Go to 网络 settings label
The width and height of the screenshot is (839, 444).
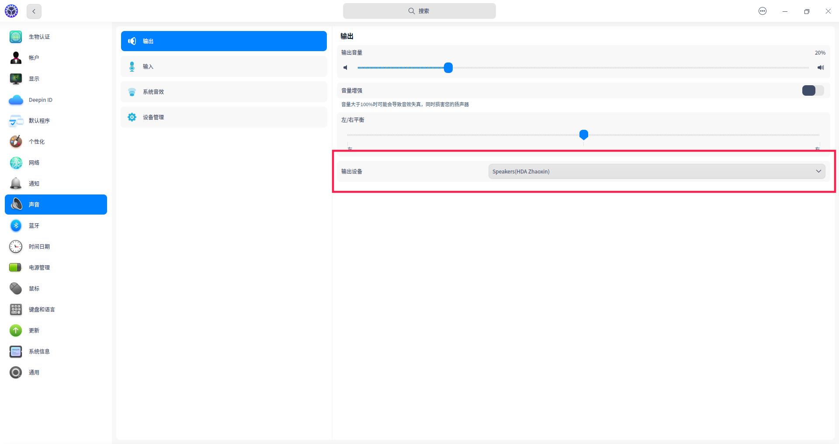coord(34,163)
